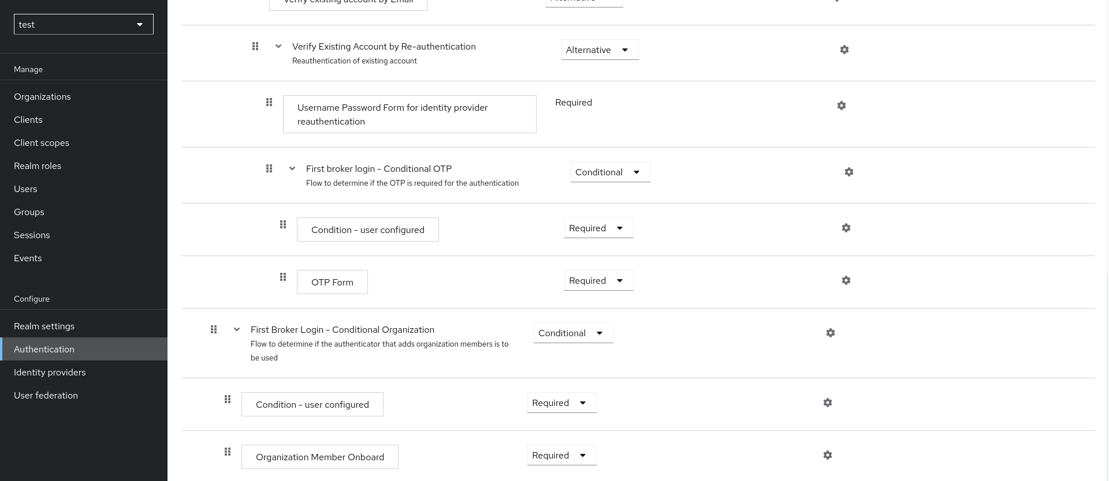Go to Identity providers in sidebar
The height and width of the screenshot is (481, 1109).
[x=50, y=372]
